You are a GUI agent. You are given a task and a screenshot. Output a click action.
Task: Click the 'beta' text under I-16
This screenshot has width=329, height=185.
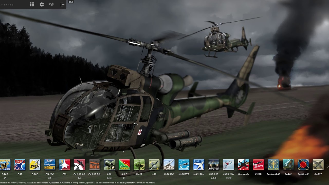click(109, 178)
